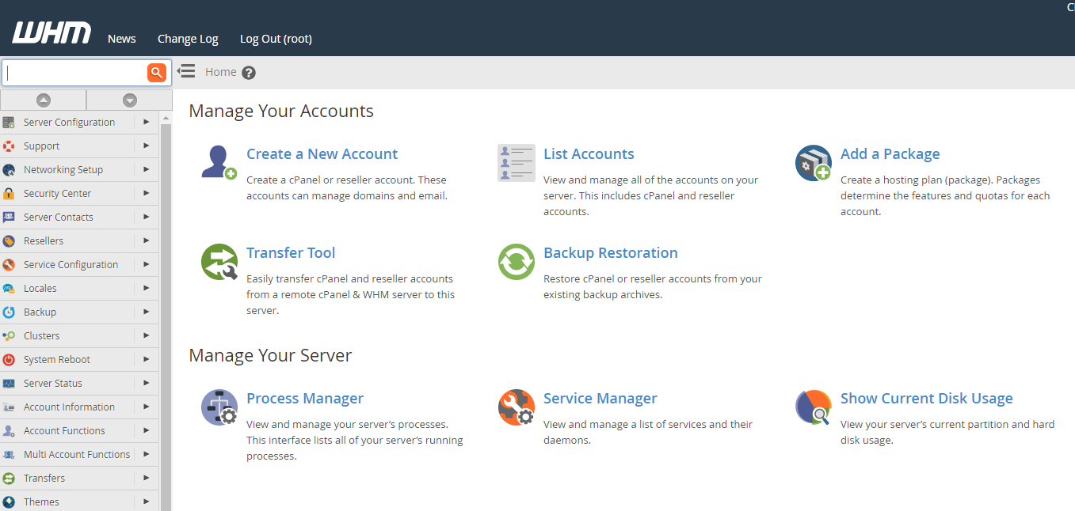1075x511 pixels.
Task: Open the List Accounts link
Action: coord(589,154)
